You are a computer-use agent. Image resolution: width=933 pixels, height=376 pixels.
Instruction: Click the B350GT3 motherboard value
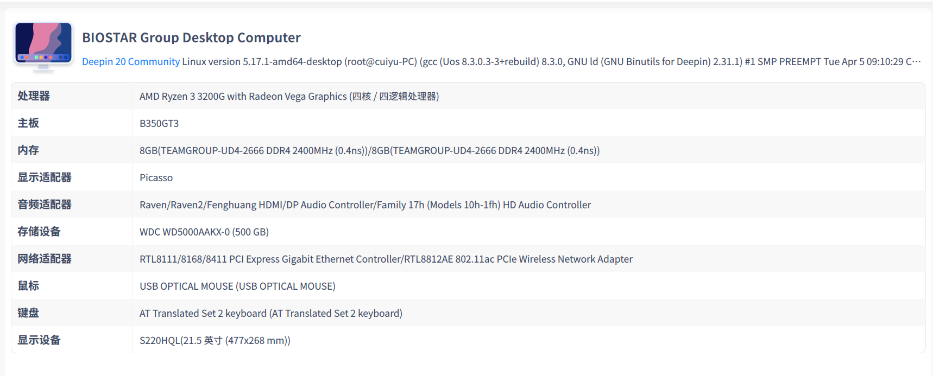point(159,124)
